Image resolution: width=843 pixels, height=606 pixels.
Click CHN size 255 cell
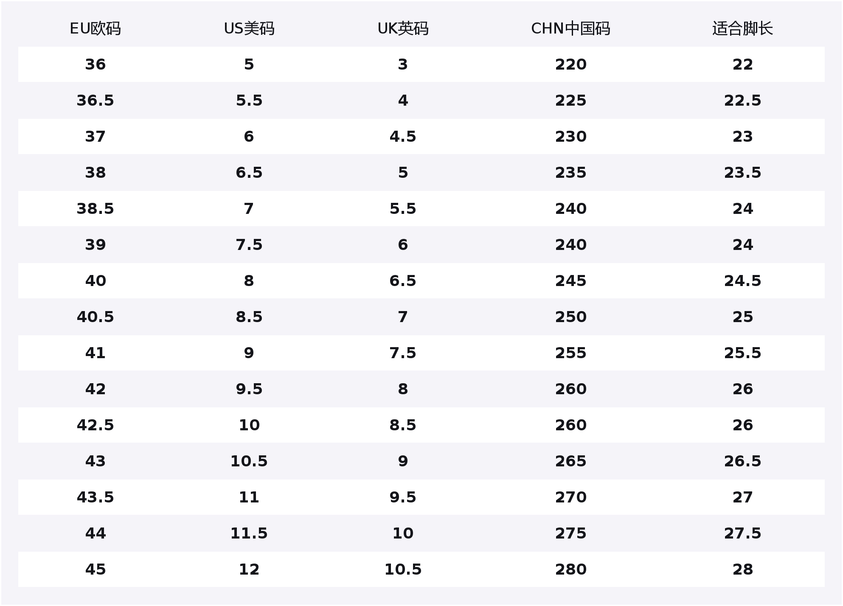(x=570, y=353)
